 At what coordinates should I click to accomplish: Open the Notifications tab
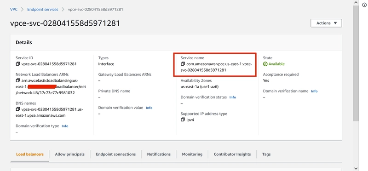pos(159,154)
